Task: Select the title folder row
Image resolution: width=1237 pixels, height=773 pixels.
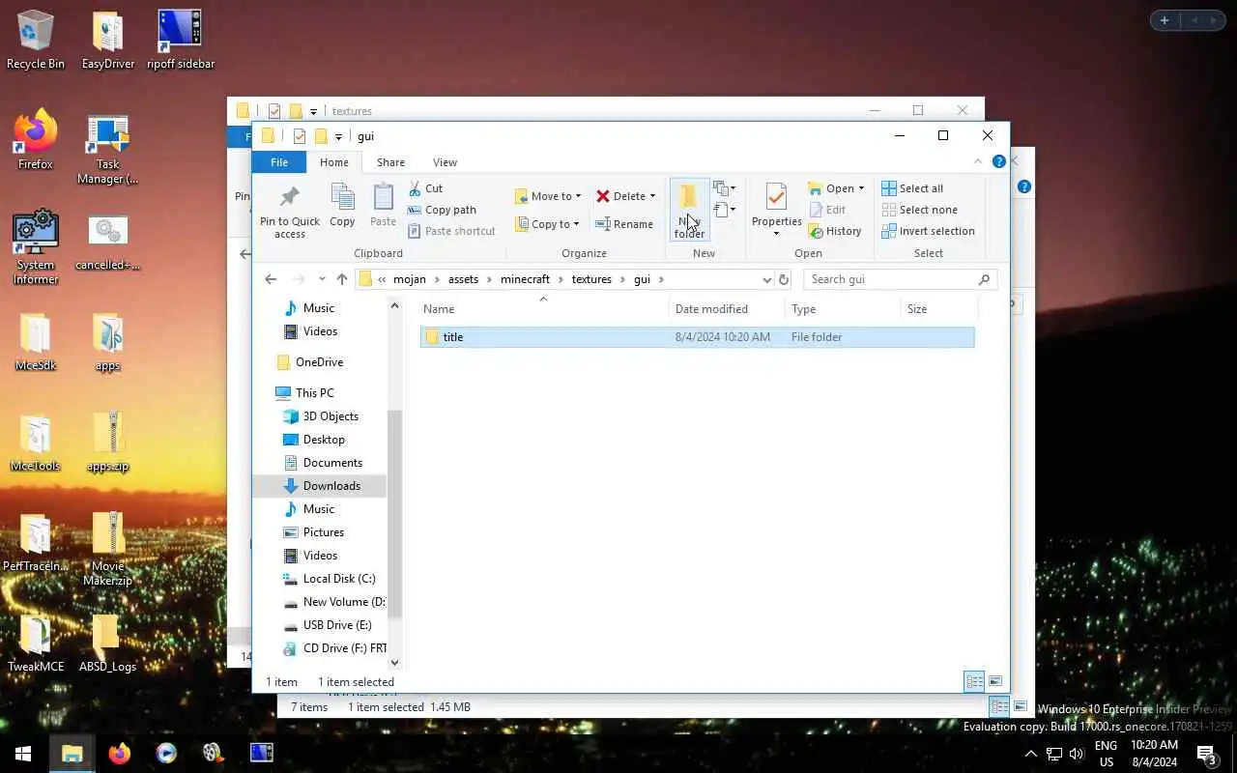Action: pyautogui.click(x=697, y=337)
